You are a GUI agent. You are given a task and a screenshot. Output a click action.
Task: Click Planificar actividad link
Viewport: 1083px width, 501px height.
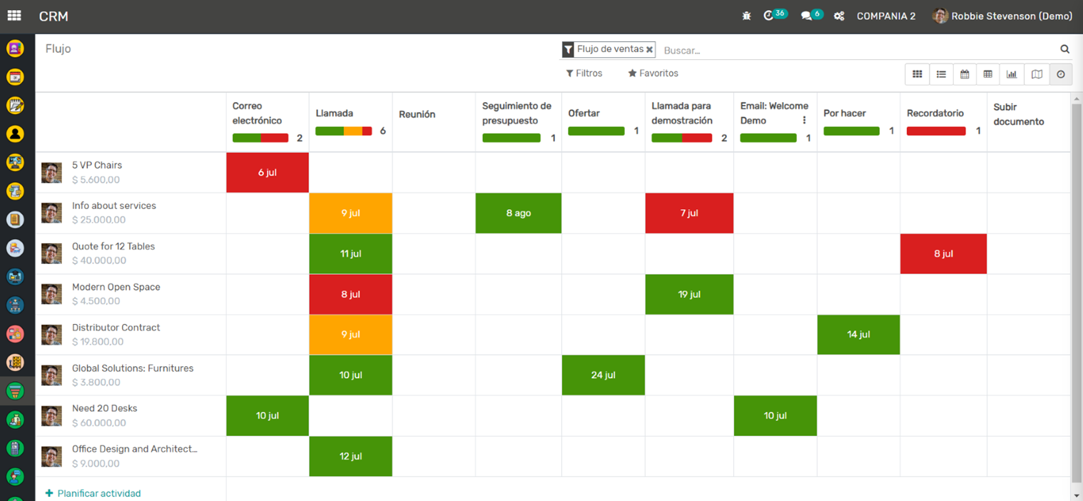(93, 493)
